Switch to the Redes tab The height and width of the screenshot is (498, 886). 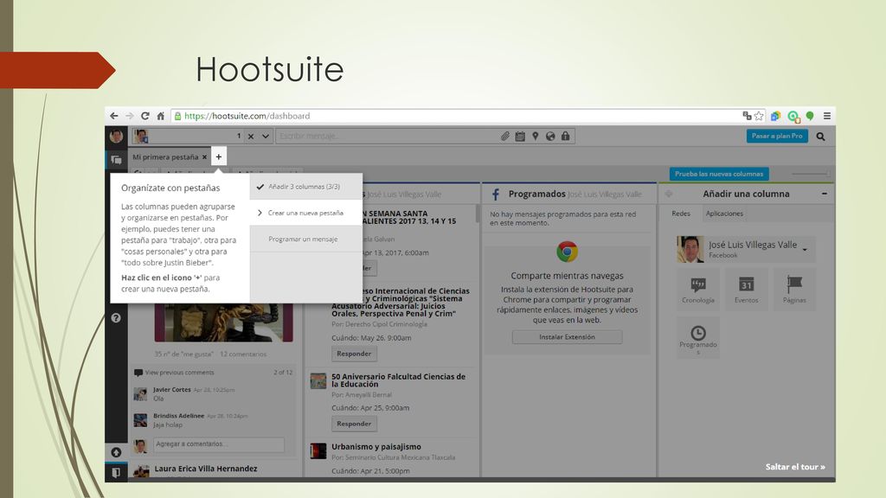(x=681, y=214)
